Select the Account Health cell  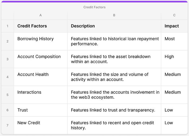click(x=33, y=74)
